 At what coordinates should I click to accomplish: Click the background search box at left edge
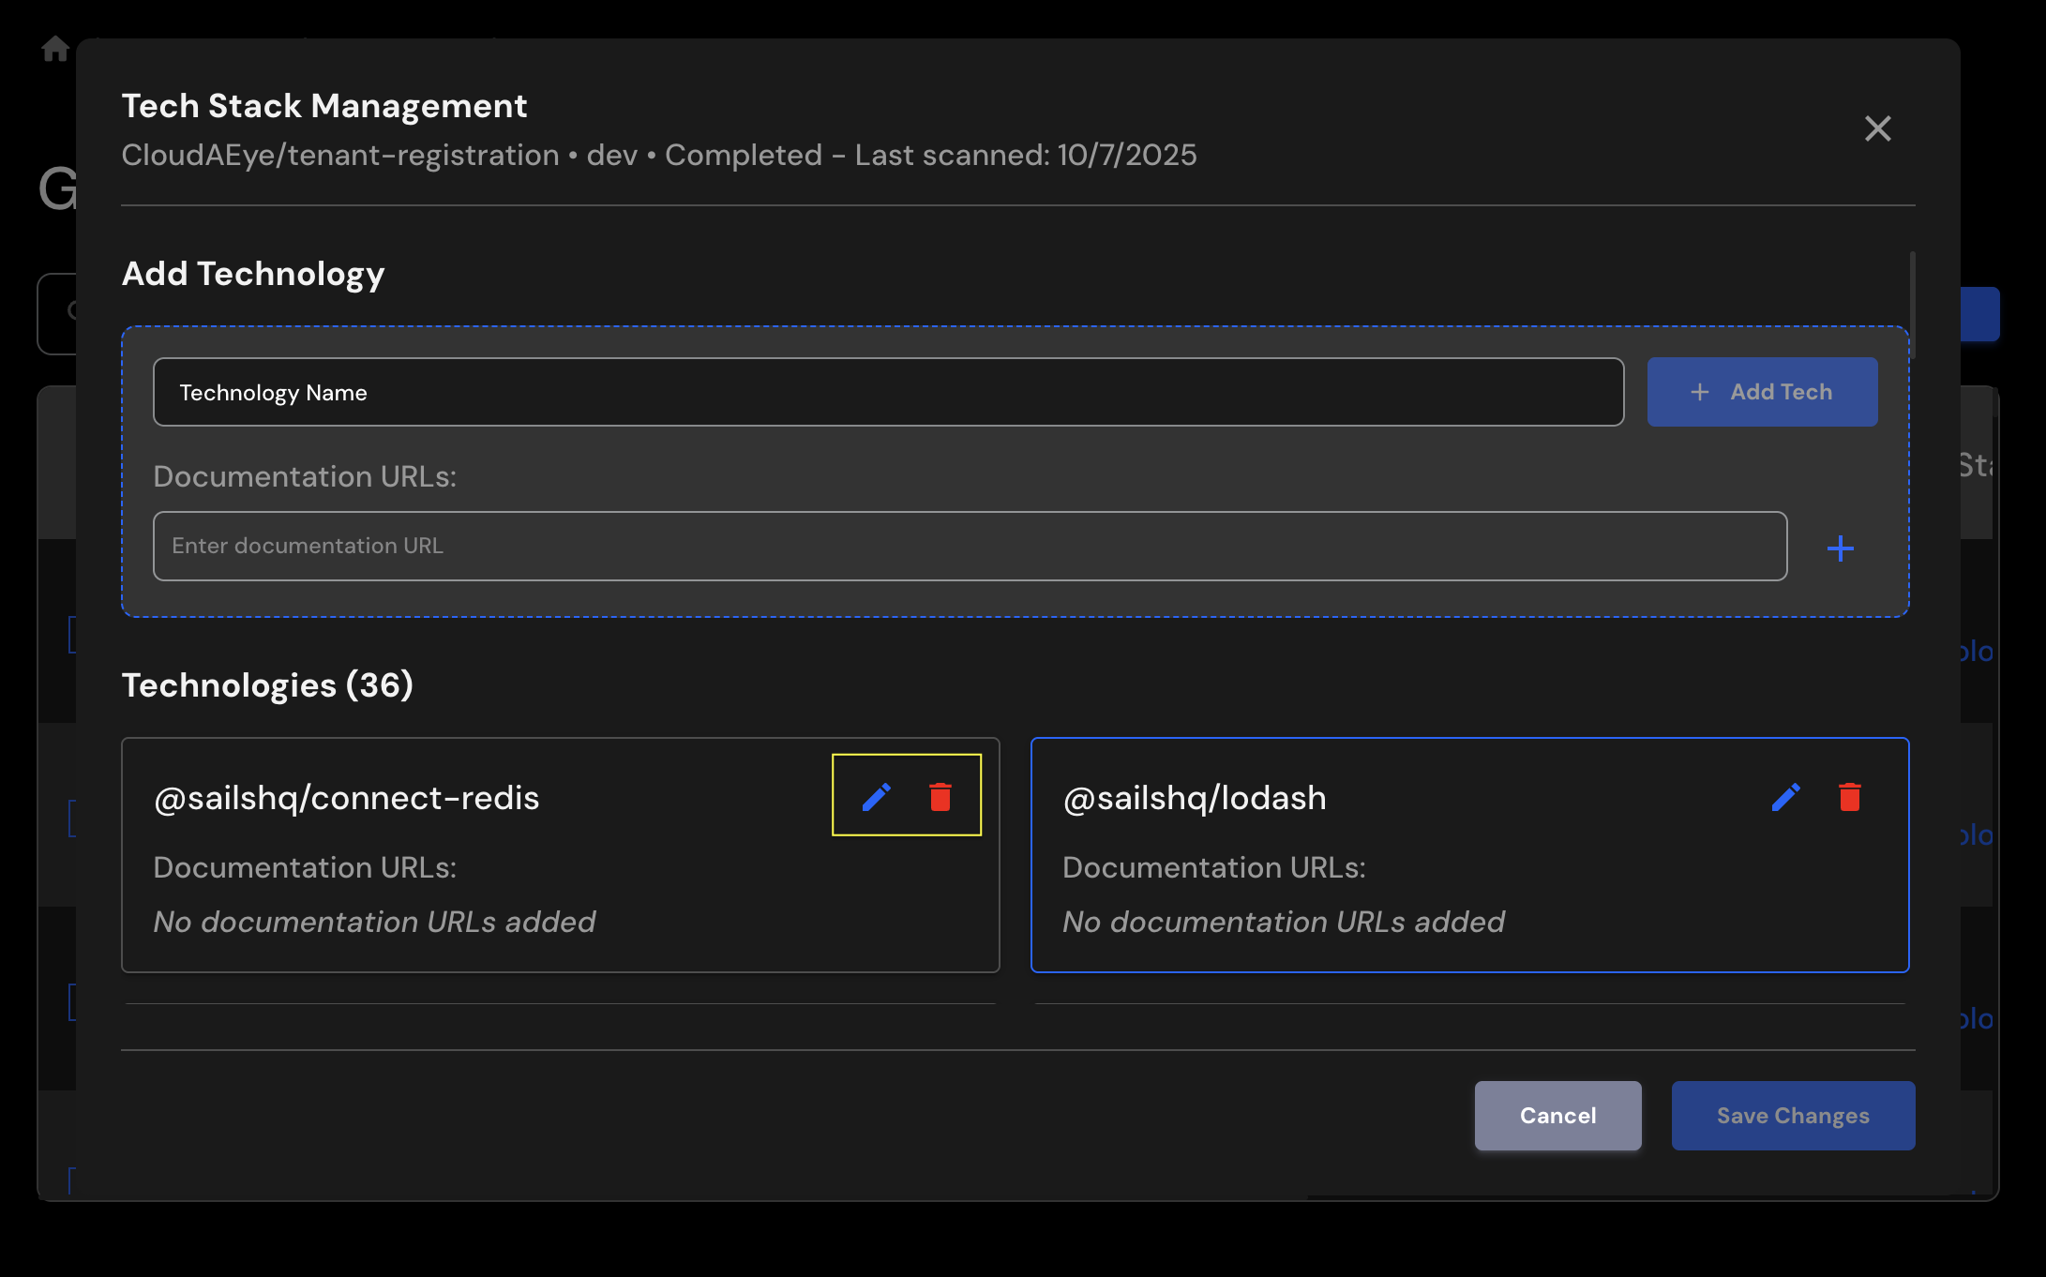[56, 313]
